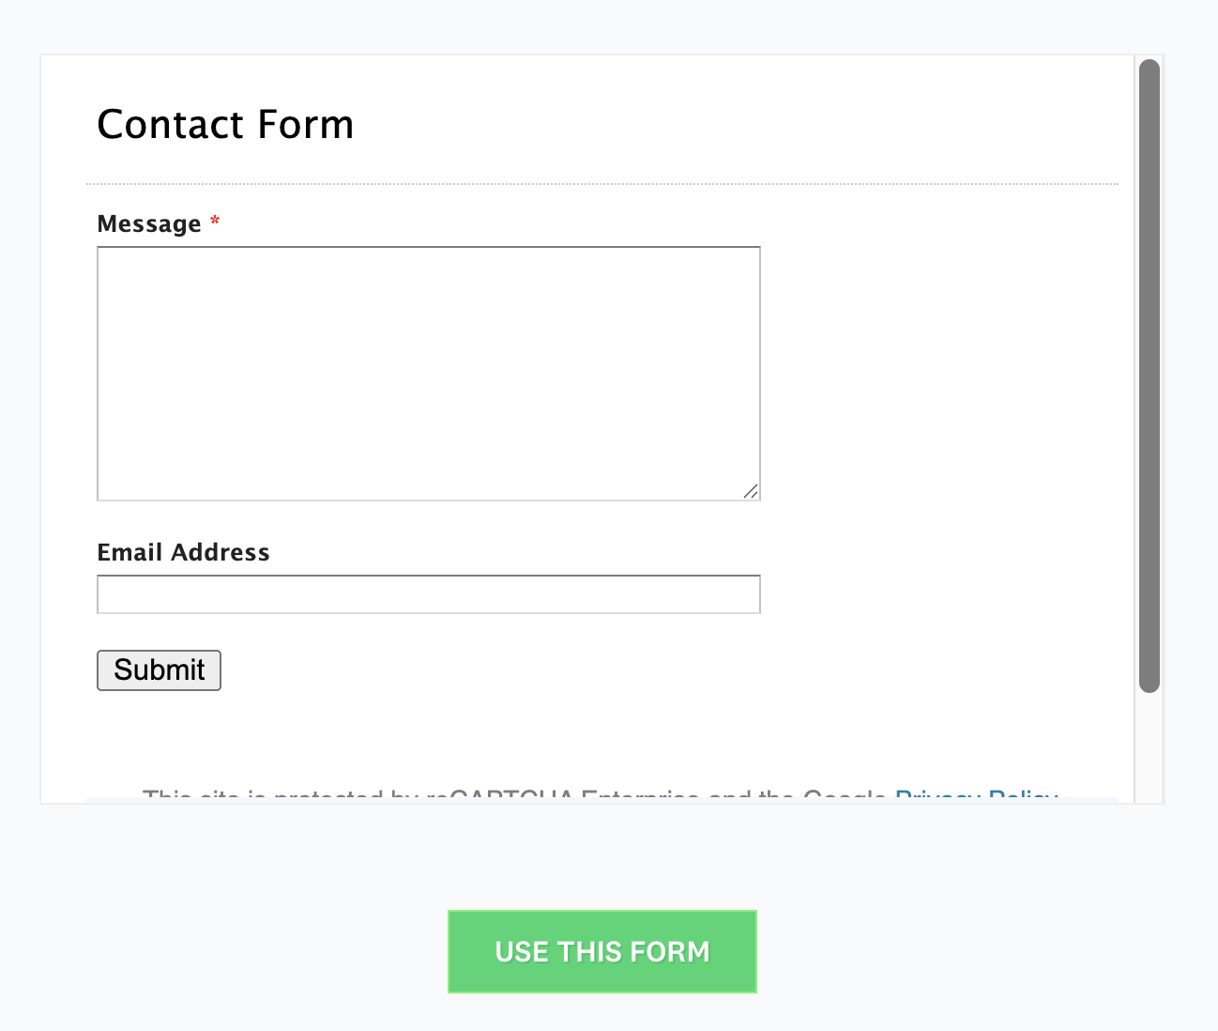
Task: Open the Google Privacy Policy link
Action: point(976,797)
